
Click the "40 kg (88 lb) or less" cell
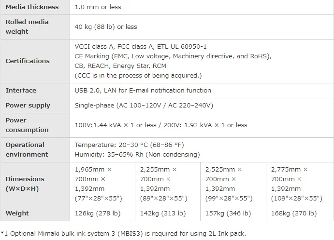pyautogui.click(x=106, y=27)
